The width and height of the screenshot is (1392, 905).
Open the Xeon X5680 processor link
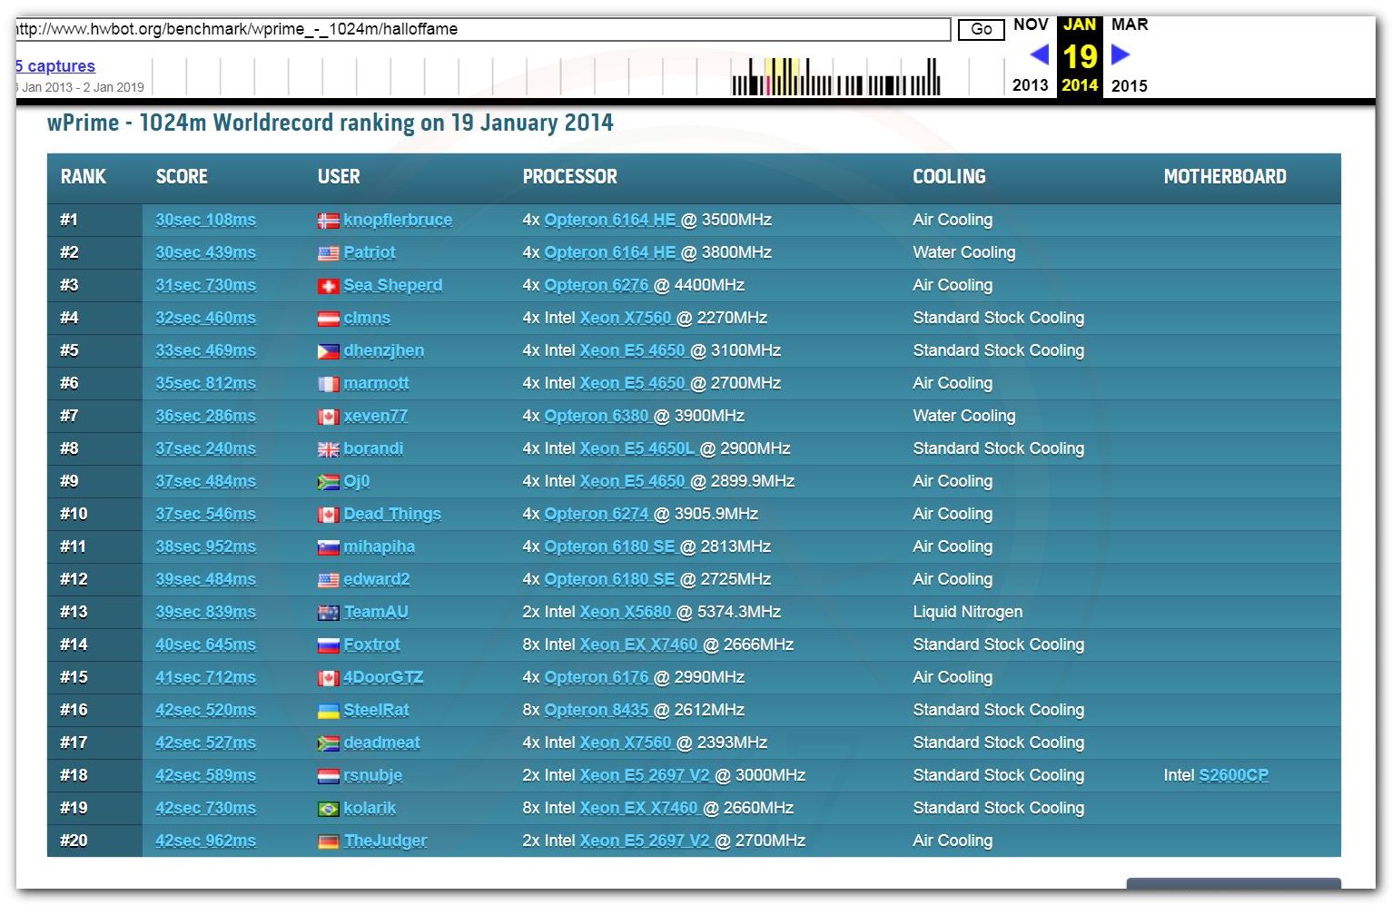coord(626,612)
